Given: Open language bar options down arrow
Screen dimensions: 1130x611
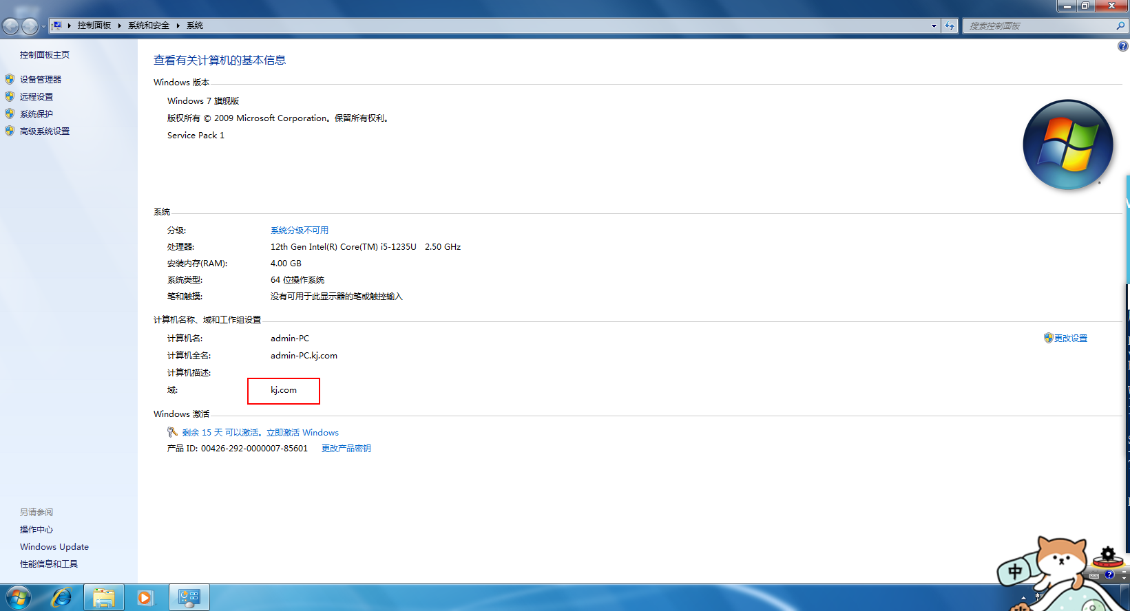Looking at the screenshot, I should [x=1124, y=579].
